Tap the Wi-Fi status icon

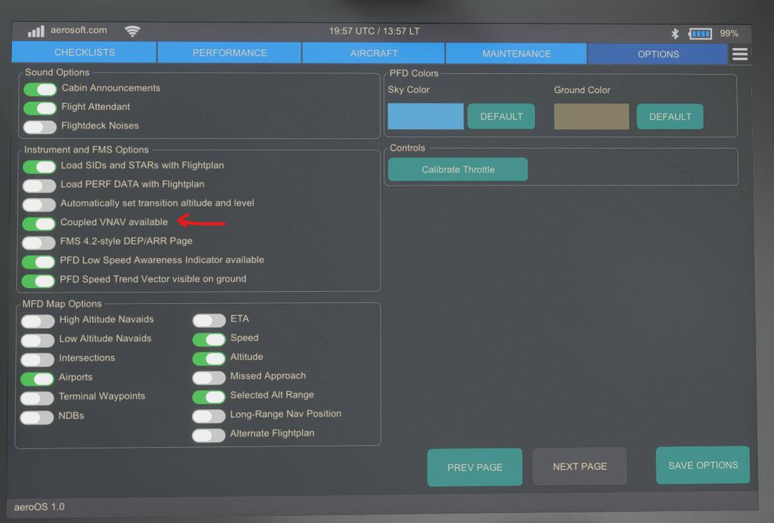click(x=132, y=31)
